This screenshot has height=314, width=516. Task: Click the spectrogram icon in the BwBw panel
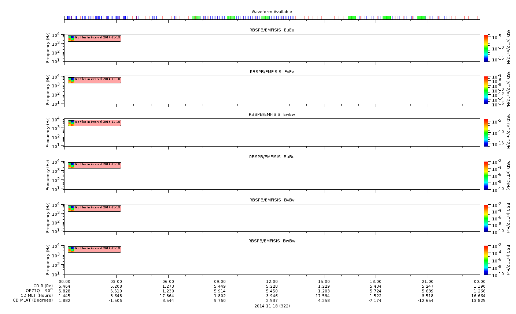tap(71, 249)
